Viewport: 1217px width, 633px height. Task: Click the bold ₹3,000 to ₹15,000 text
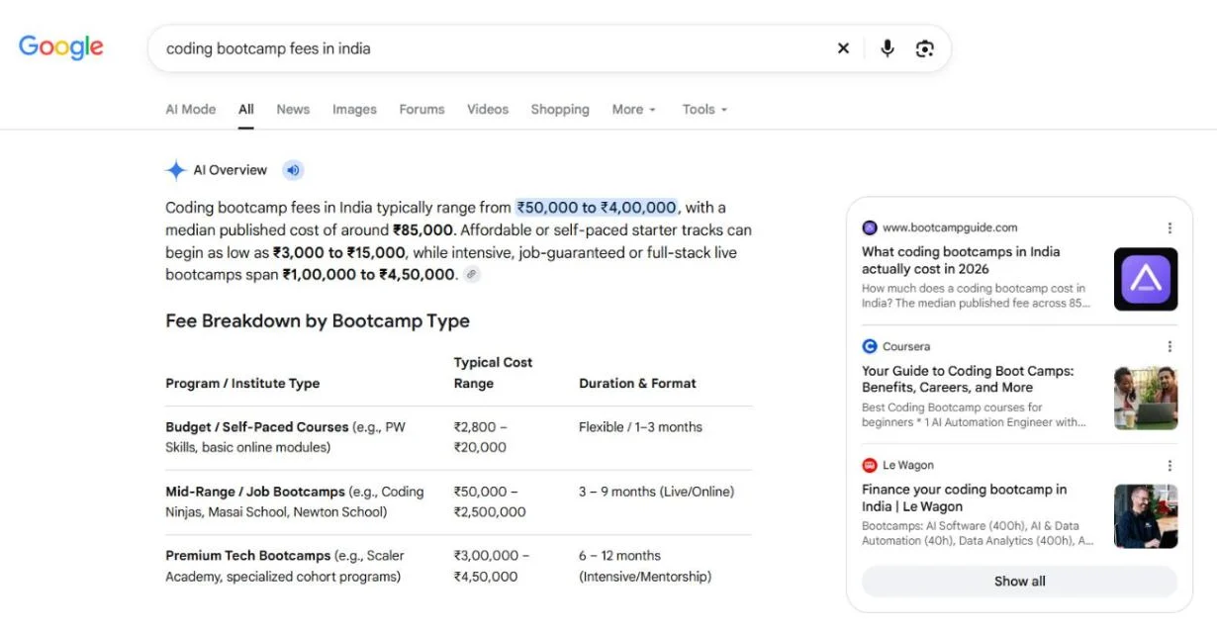[x=339, y=252]
